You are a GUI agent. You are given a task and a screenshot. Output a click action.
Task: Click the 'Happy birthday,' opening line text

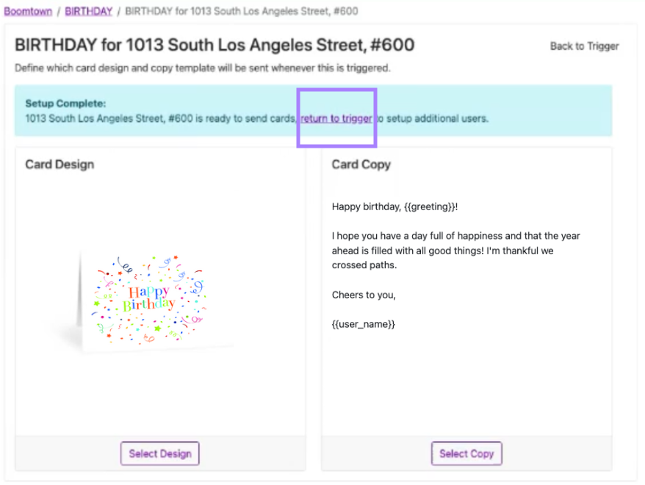click(x=366, y=207)
